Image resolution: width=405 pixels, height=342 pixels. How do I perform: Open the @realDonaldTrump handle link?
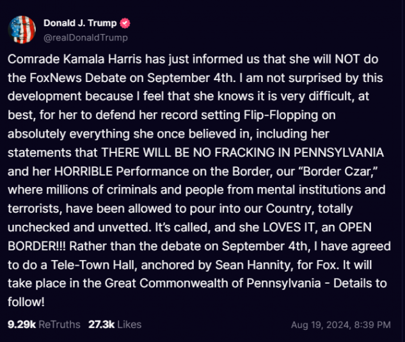coord(86,38)
